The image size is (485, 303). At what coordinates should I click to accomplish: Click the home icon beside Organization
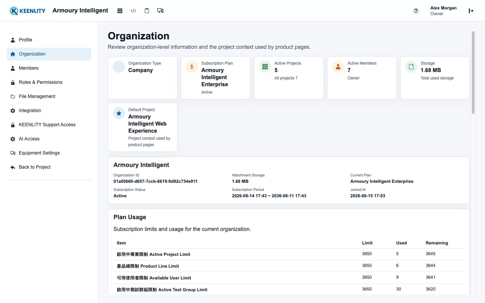click(x=13, y=54)
